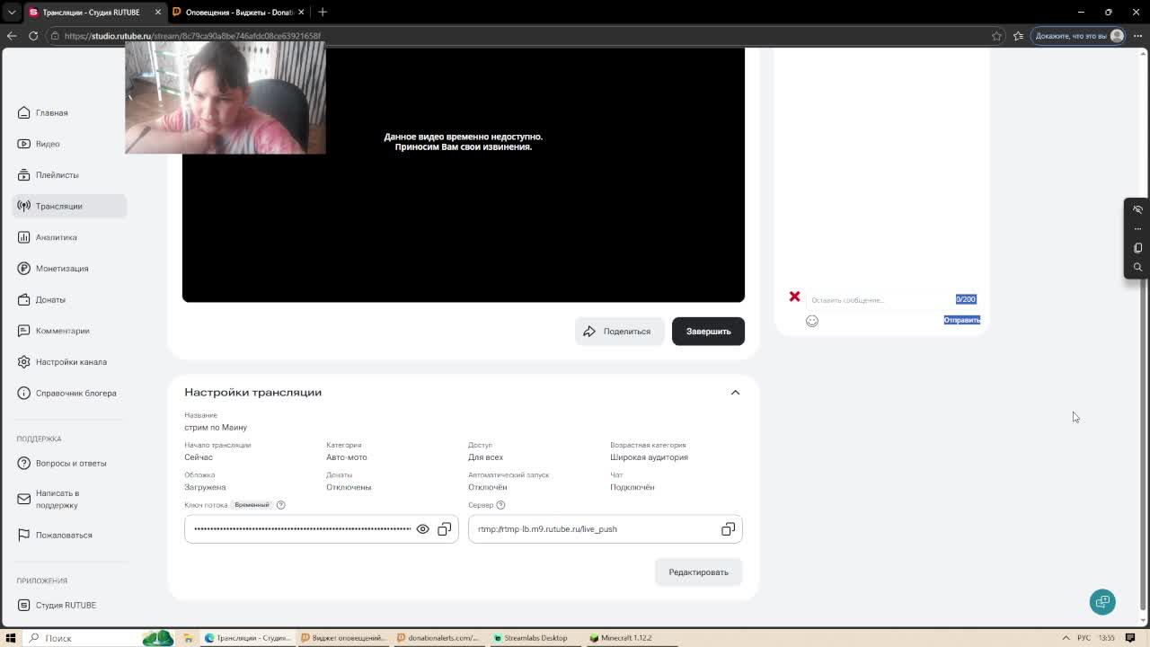
Task: Click the Поделиться share button
Action: click(x=619, y=332)
